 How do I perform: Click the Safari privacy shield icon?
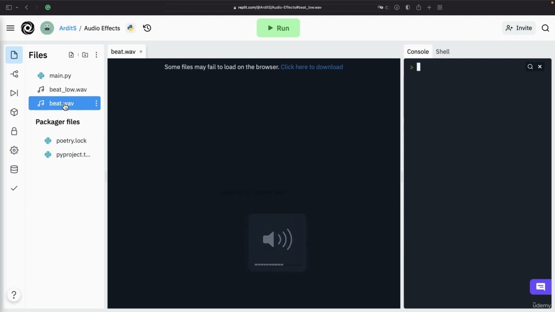coord(407,7)
